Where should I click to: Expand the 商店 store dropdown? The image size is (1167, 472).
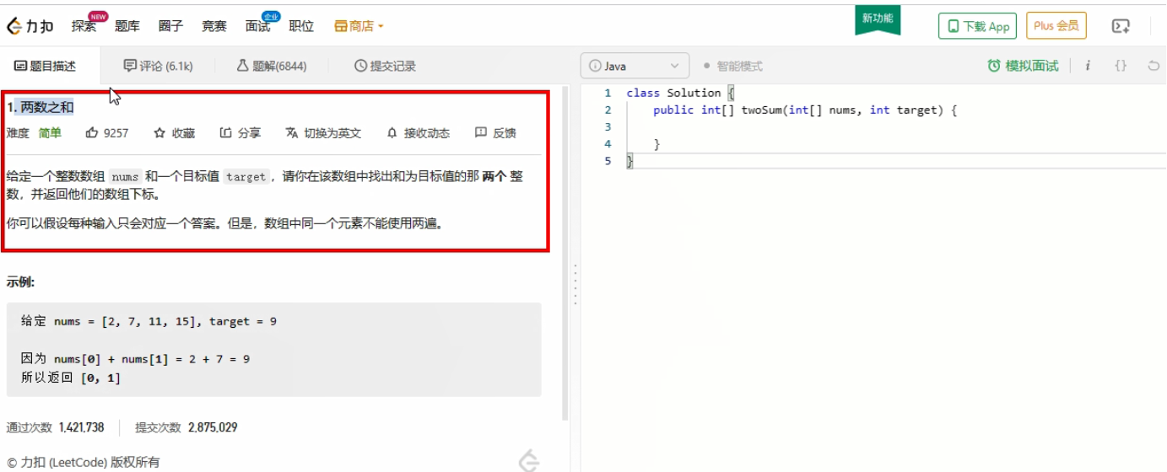point(359,26)
